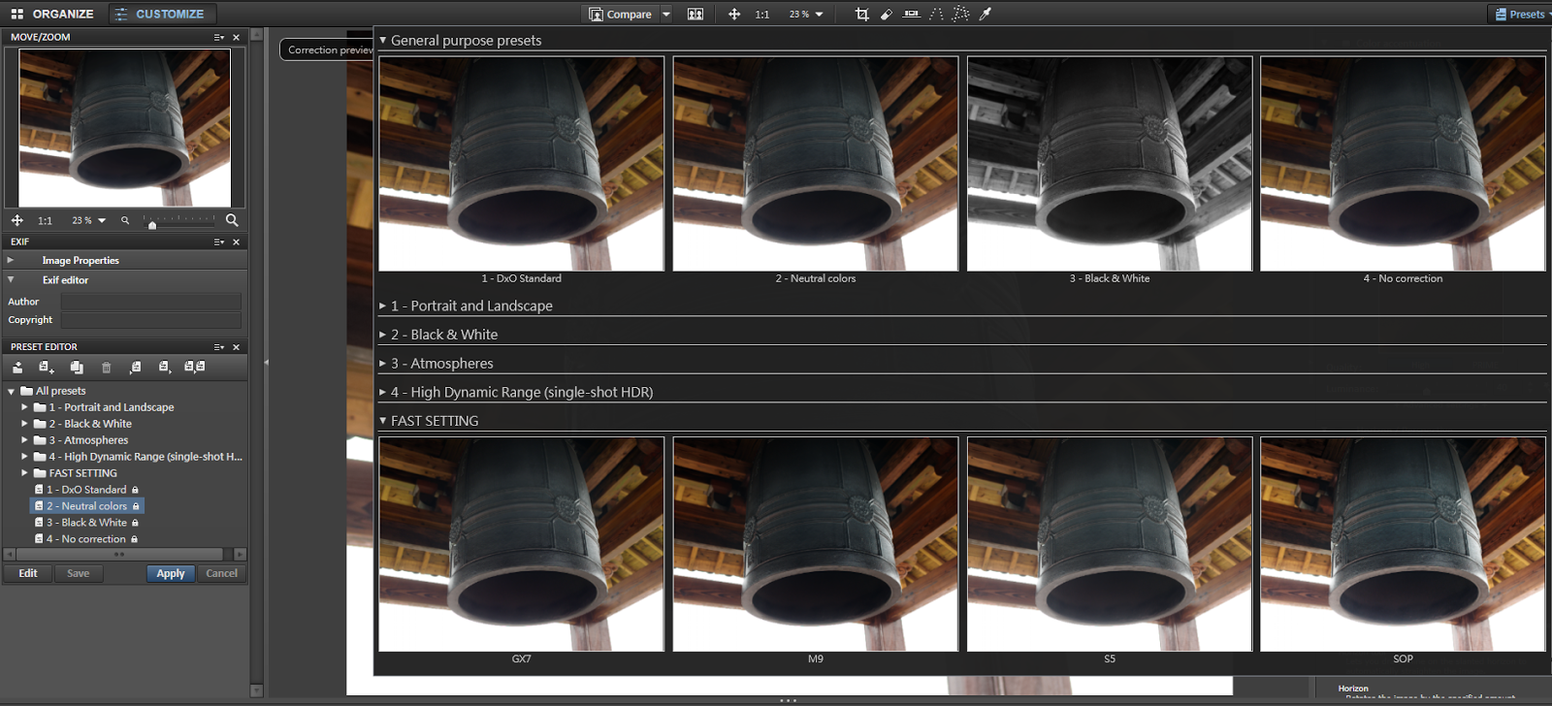
Task: Expand the Image Properties section
Action: [x=11, y=260]
